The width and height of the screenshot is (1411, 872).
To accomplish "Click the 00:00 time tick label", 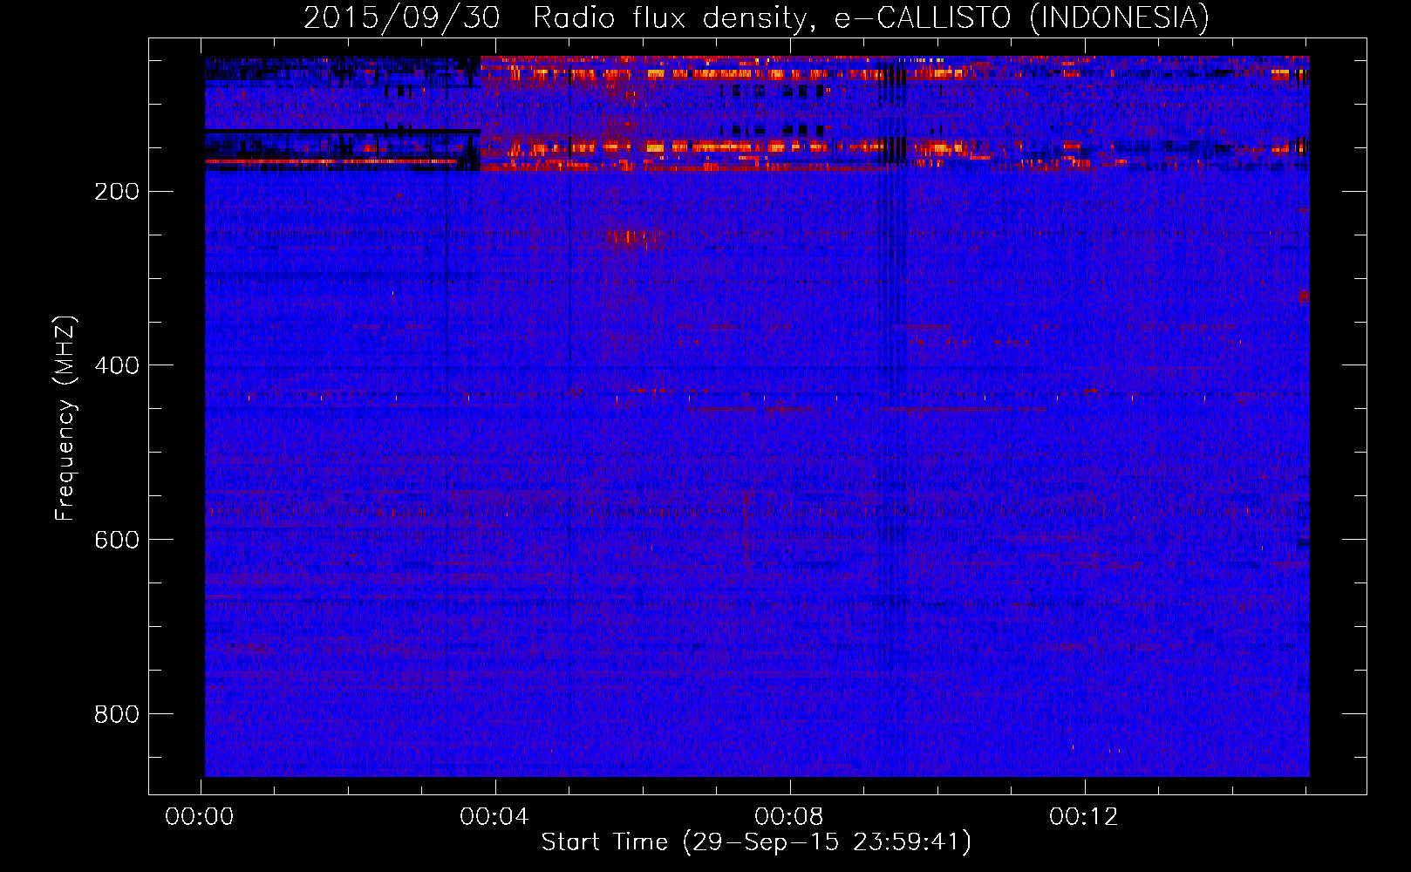I will click(200, 817).
